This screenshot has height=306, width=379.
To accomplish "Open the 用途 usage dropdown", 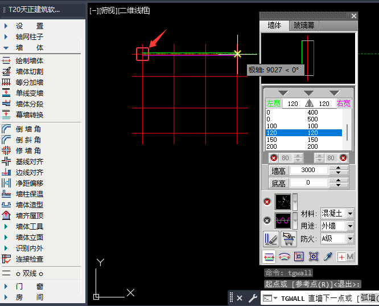I will tap(350, 226).
